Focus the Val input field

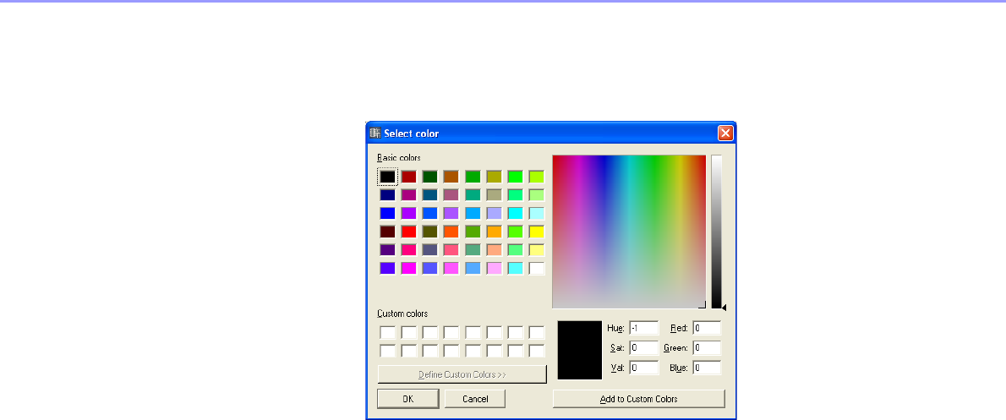click(643, 368)
